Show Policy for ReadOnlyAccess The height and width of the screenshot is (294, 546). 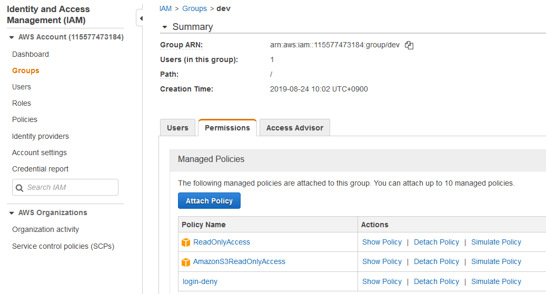(382, 242)
